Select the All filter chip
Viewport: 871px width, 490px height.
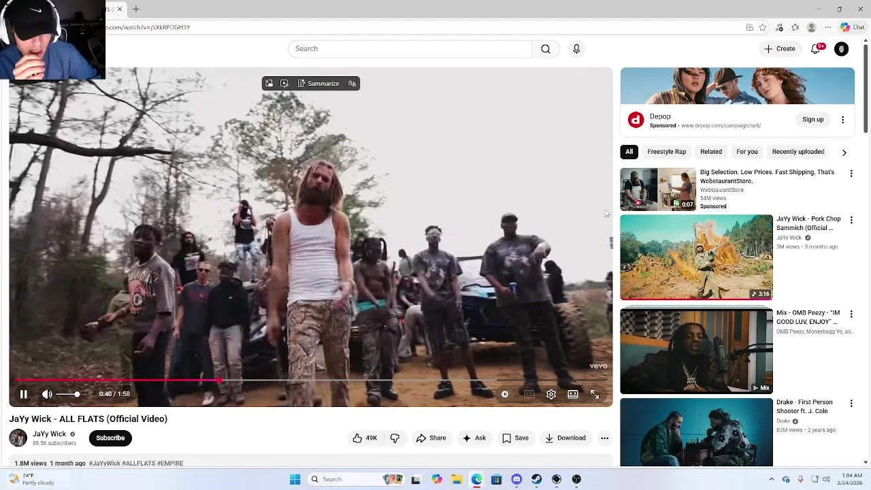click(629, 152)
